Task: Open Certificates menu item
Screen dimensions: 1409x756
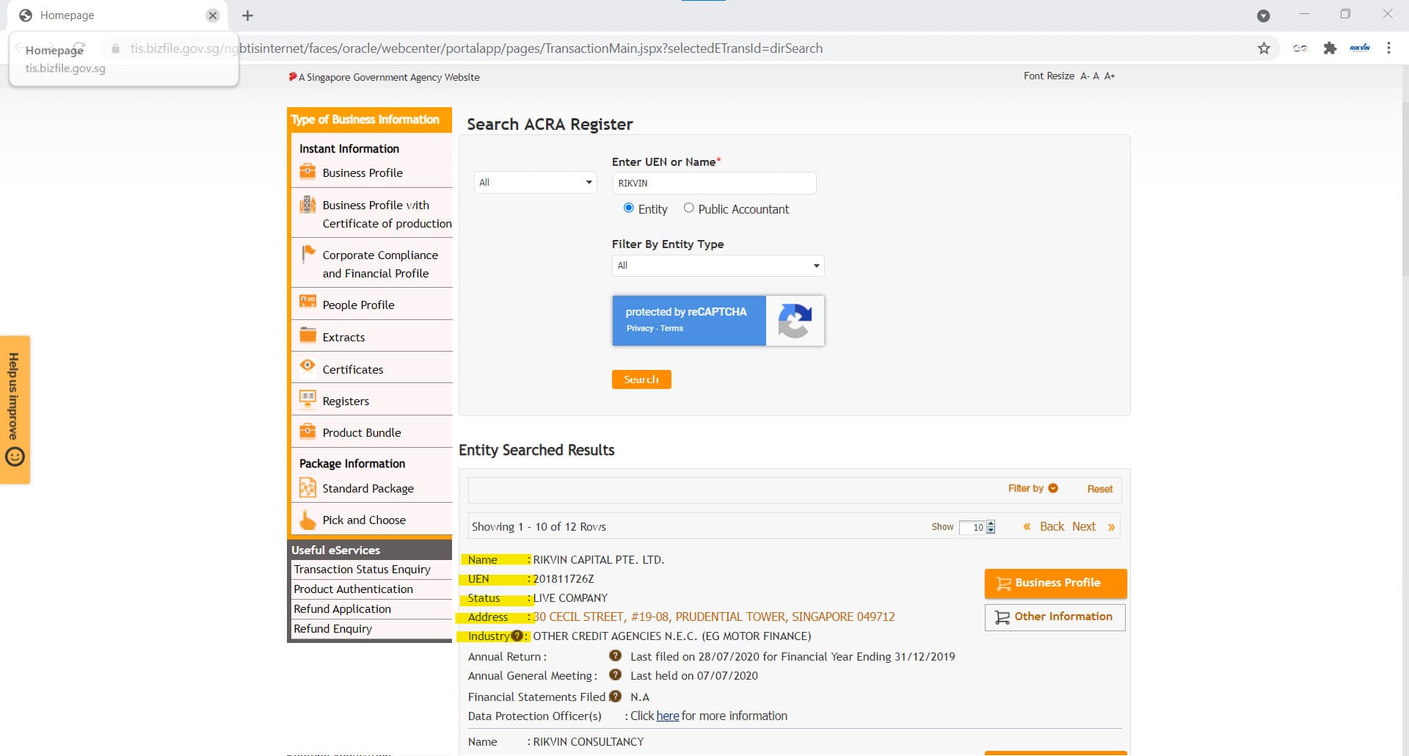Action: pos(353,369)
